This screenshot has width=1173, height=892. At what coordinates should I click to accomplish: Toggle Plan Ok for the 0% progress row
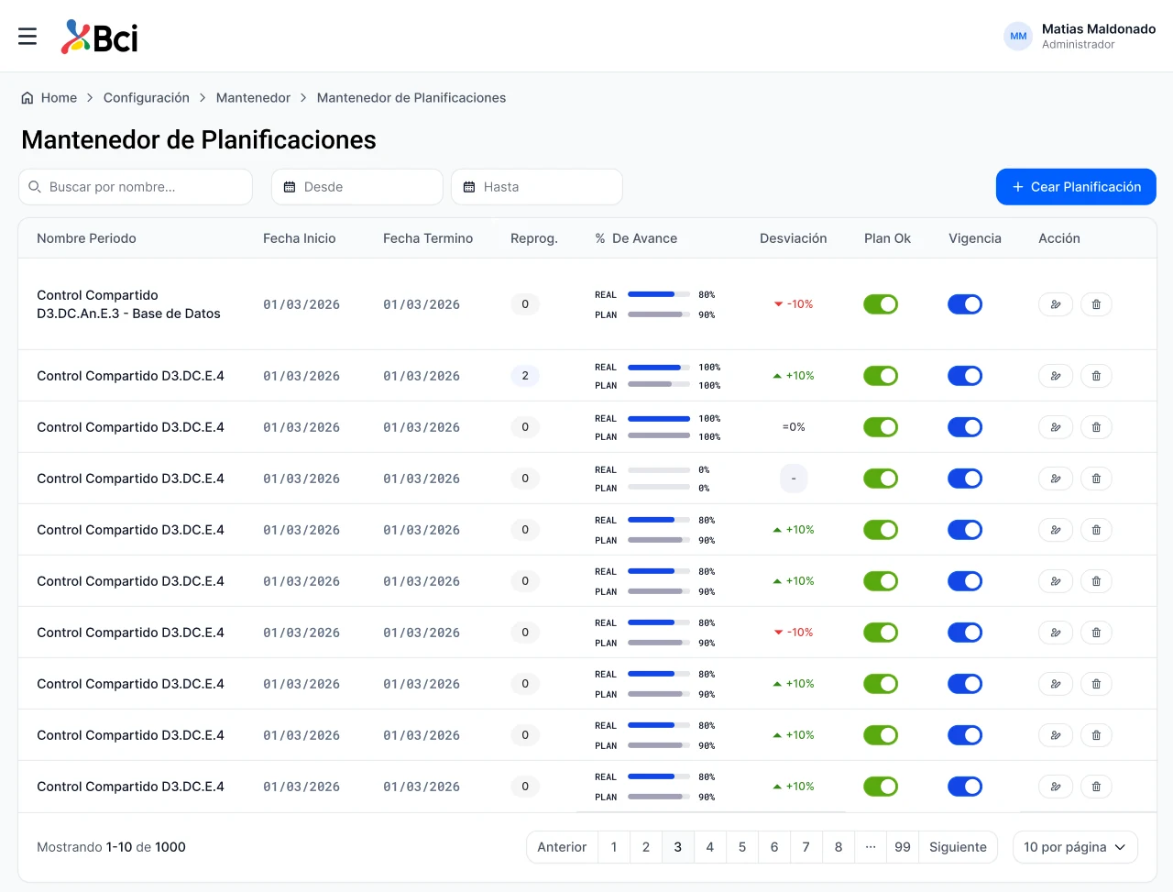coord(881,479)
